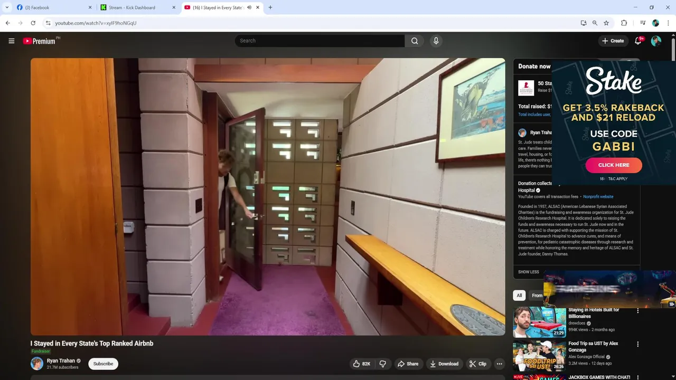Open JACKBOX GAMES live video thumbnail
Viewport: 676px width, 380px height.
pyautogui.click(x=539, y=377)
